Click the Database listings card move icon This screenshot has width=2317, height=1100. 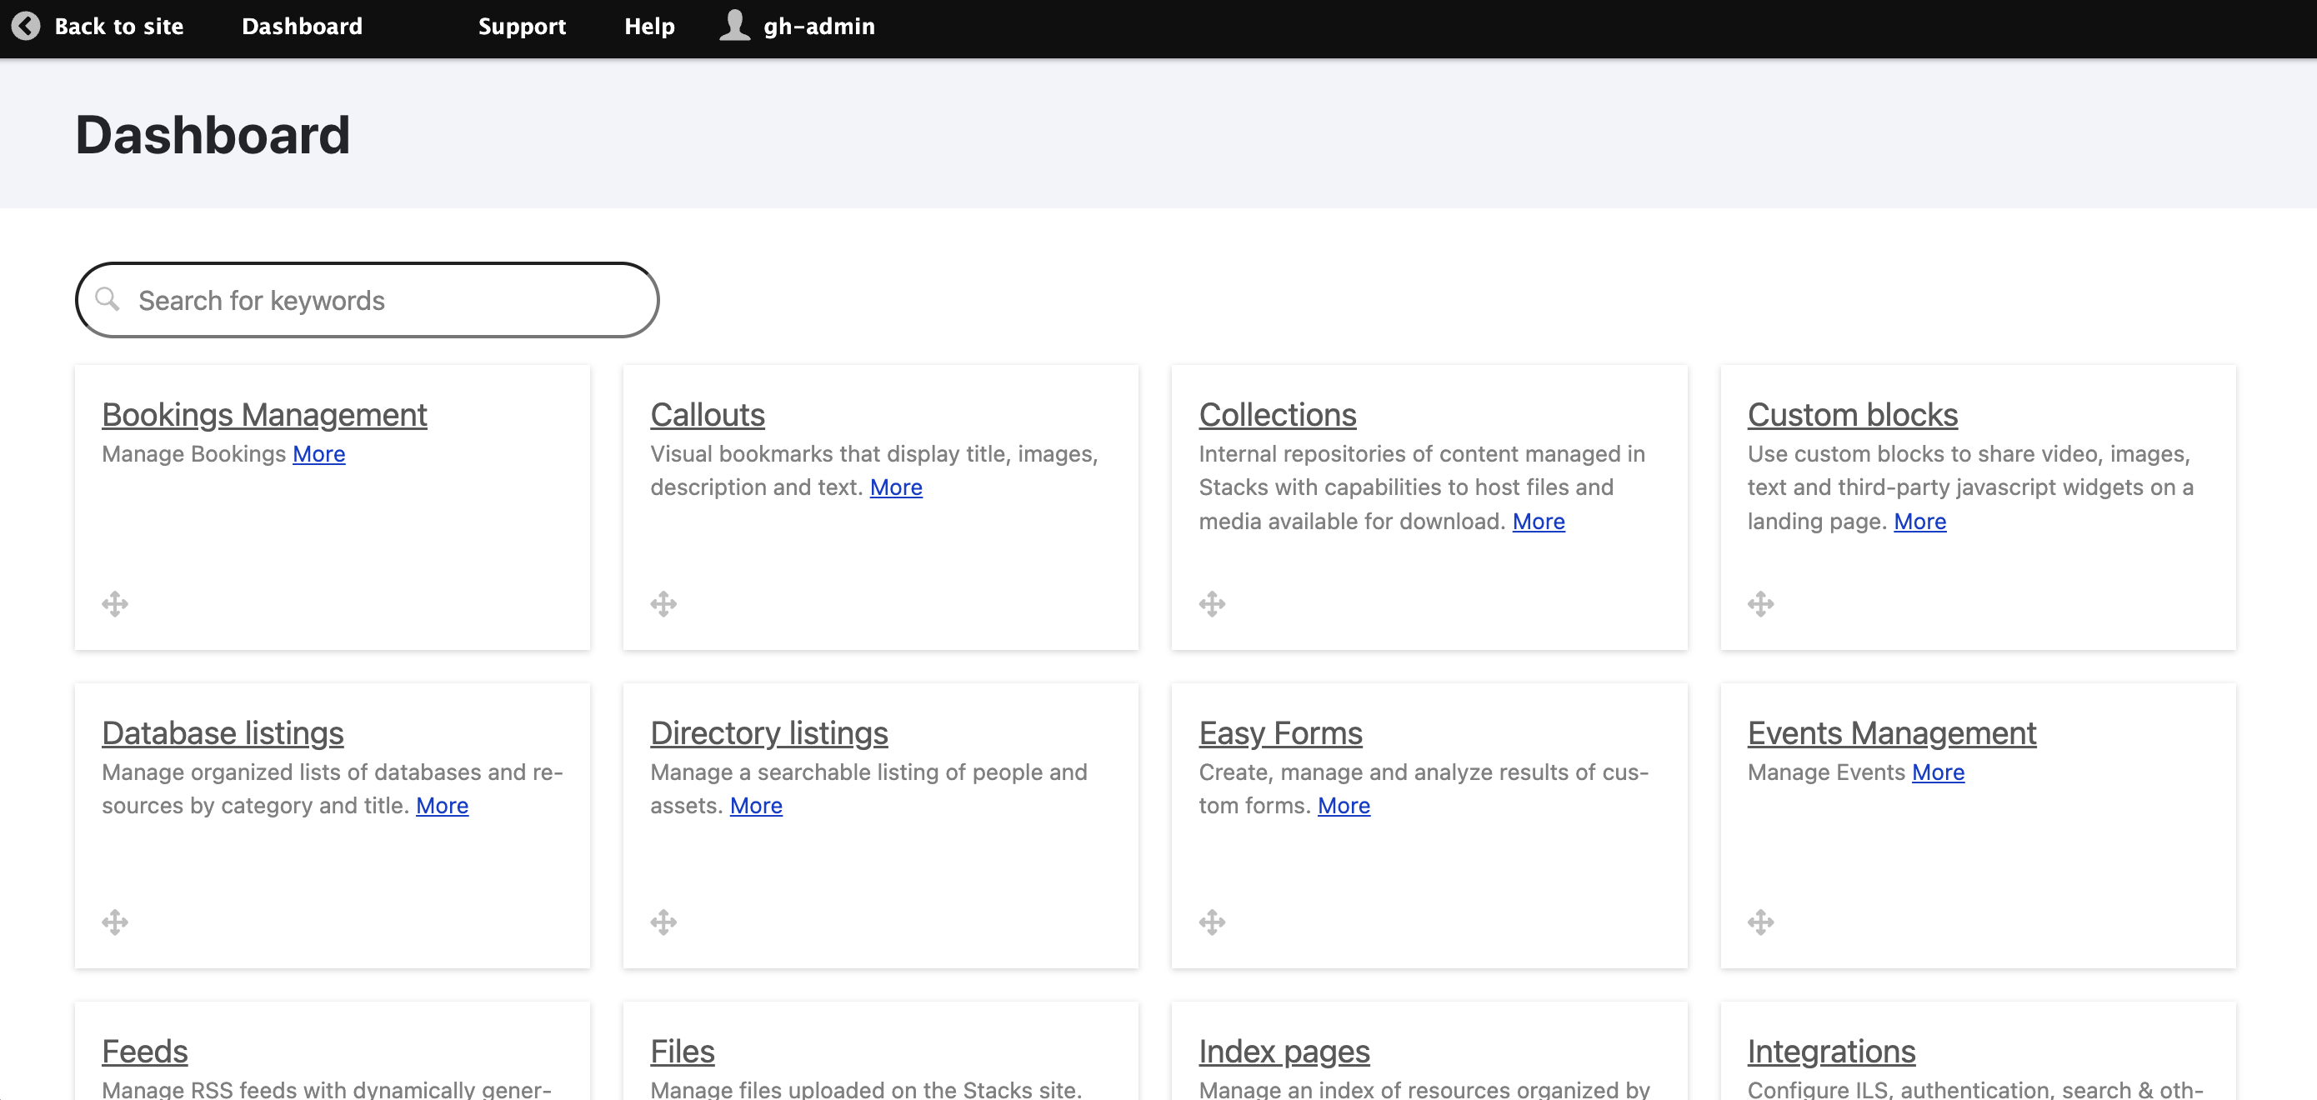pyautogui.click(x=115, y=922)
